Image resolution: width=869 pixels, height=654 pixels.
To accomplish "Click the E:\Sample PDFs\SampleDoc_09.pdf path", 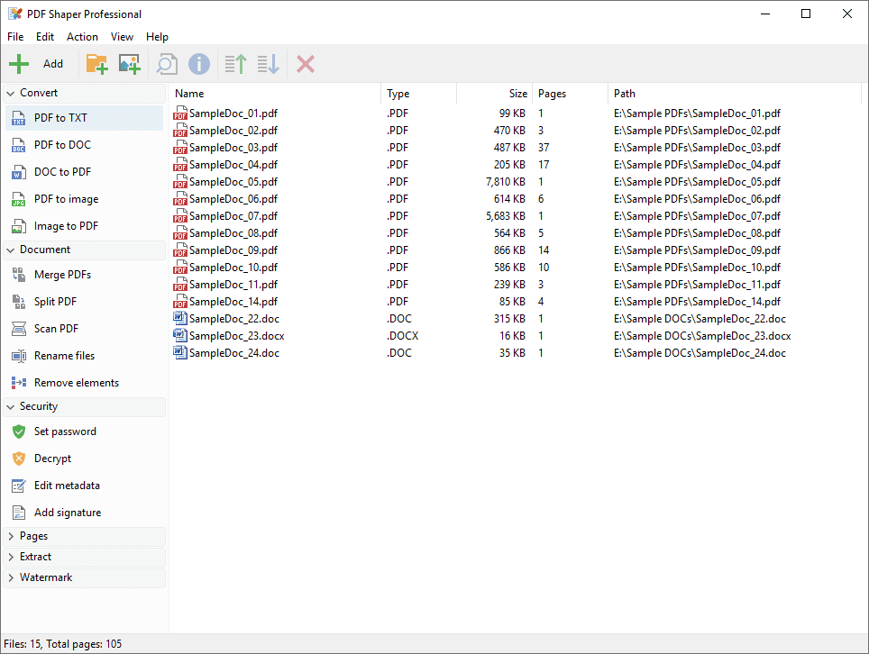I will tap(697, 250).
